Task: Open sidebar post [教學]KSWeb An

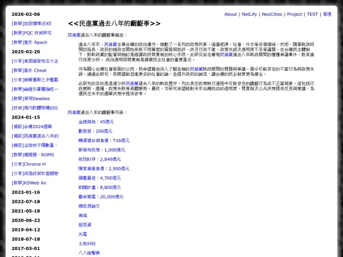Action: pos(29,183)
